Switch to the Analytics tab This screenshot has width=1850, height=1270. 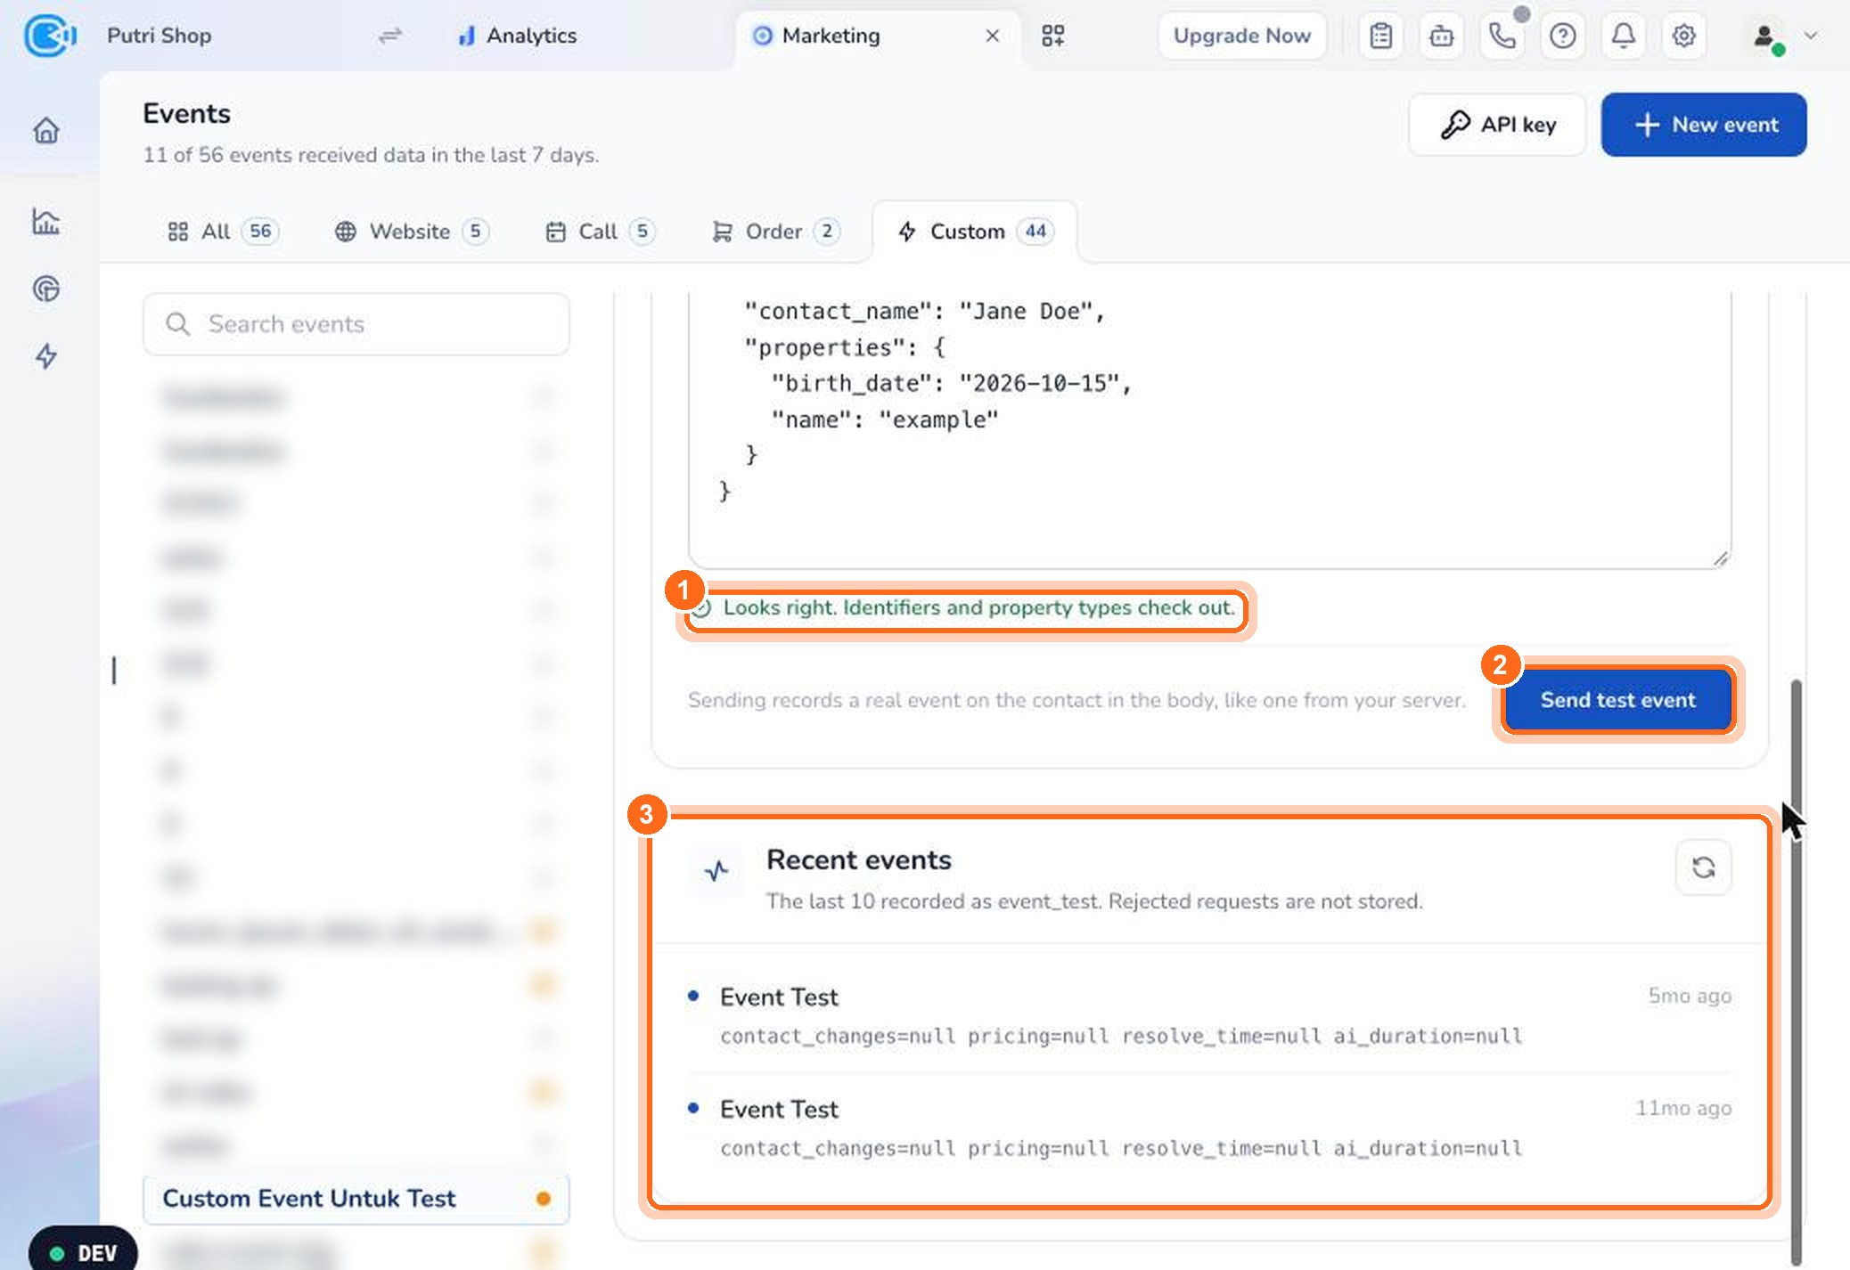click(517, 36)
